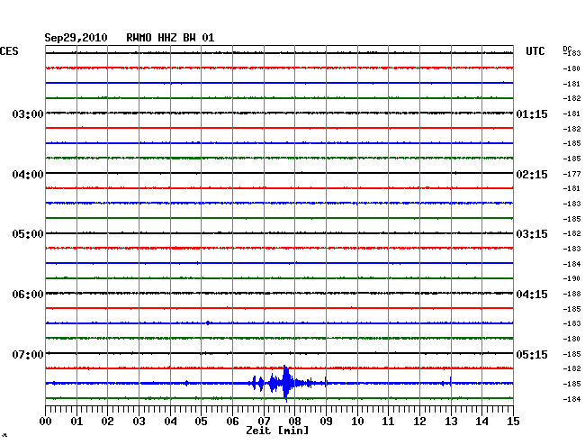Select the 03:00 local time label

pyautogui.click(x=28, y=114)
